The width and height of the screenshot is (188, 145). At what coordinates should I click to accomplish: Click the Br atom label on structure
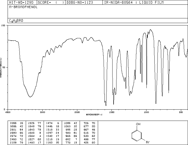pos(148,142)
